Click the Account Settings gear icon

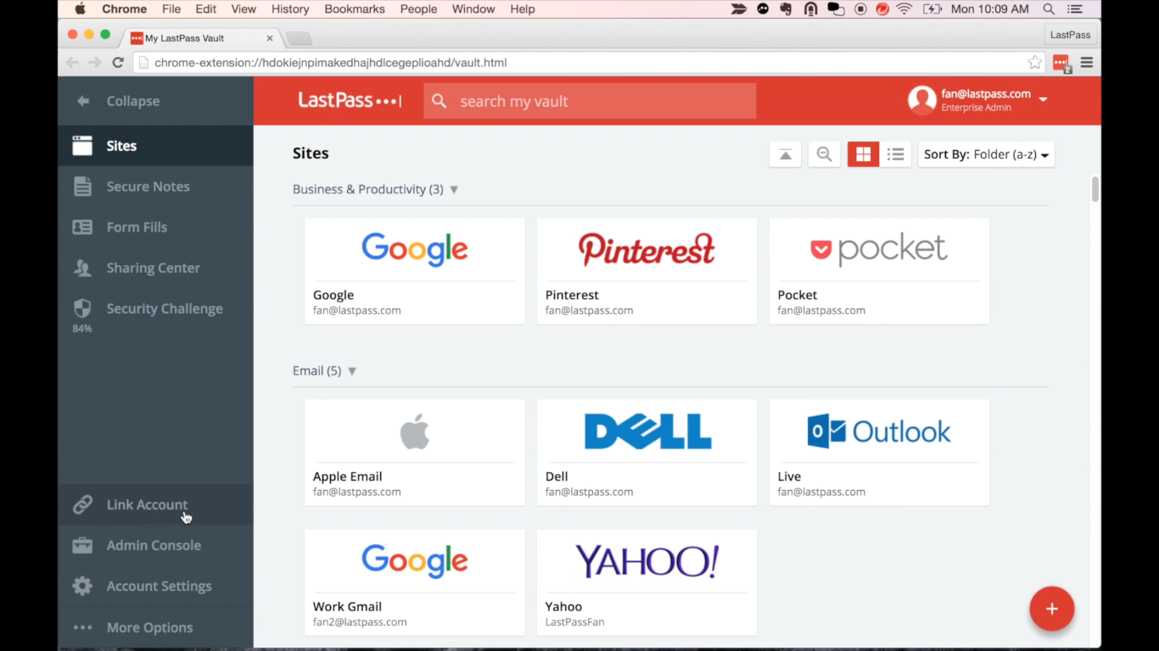coord(82,587)
